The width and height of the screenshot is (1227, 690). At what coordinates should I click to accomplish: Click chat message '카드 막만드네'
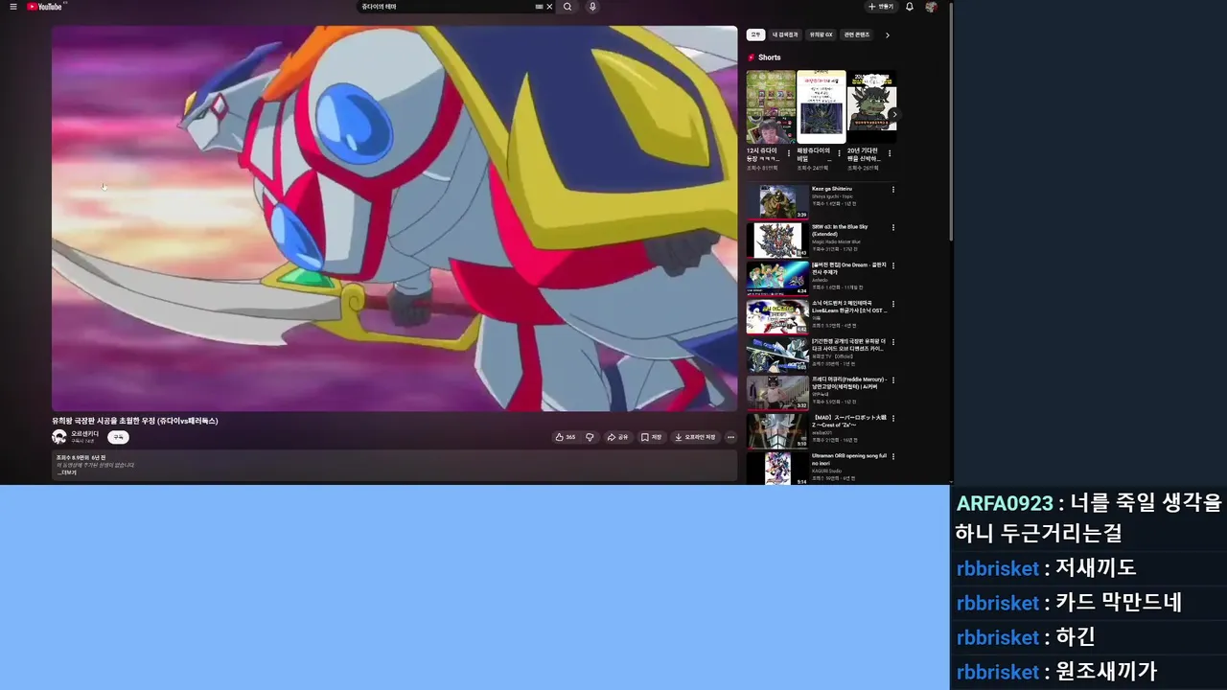[x=1119, y=603]
